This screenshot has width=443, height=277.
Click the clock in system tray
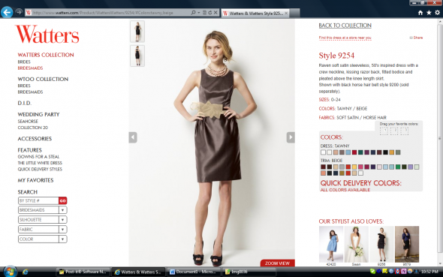pos(429,272)
